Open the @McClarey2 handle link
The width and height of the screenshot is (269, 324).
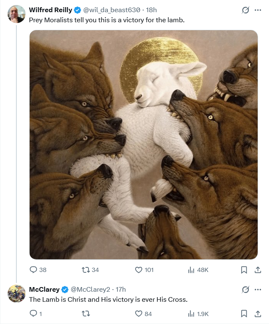[90, 290]
